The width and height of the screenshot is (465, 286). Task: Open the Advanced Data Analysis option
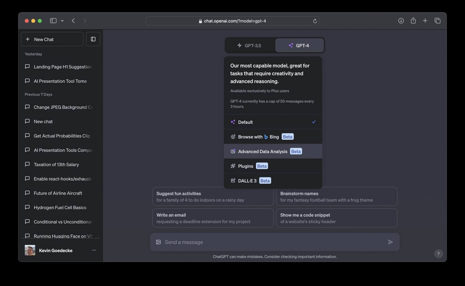[x=262, y=151]
